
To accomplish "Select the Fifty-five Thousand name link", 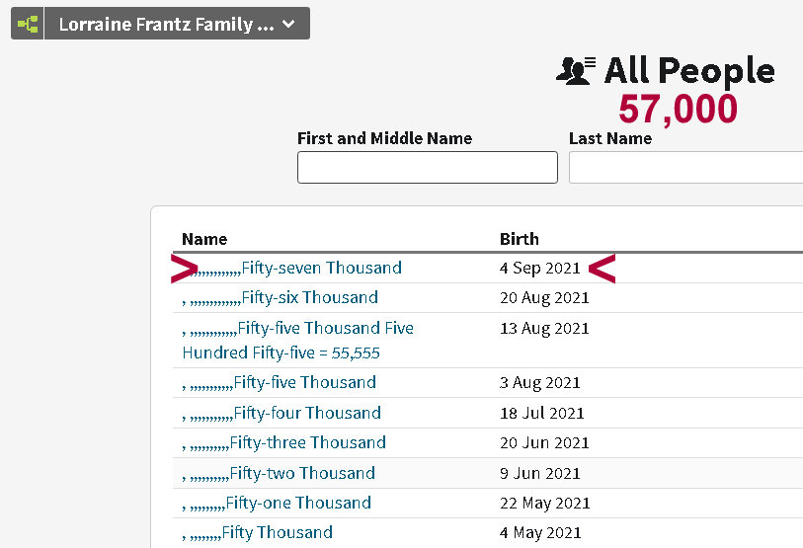I will (304, 382).
